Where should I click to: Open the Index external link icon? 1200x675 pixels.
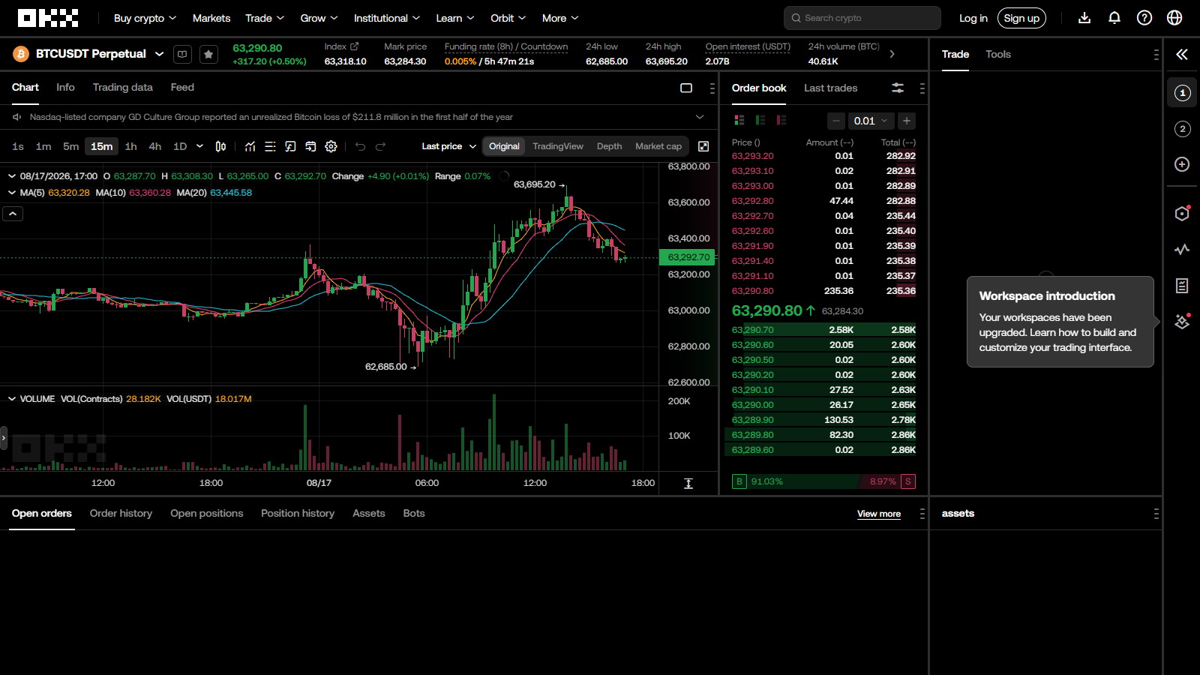click(x=355, y=46)
